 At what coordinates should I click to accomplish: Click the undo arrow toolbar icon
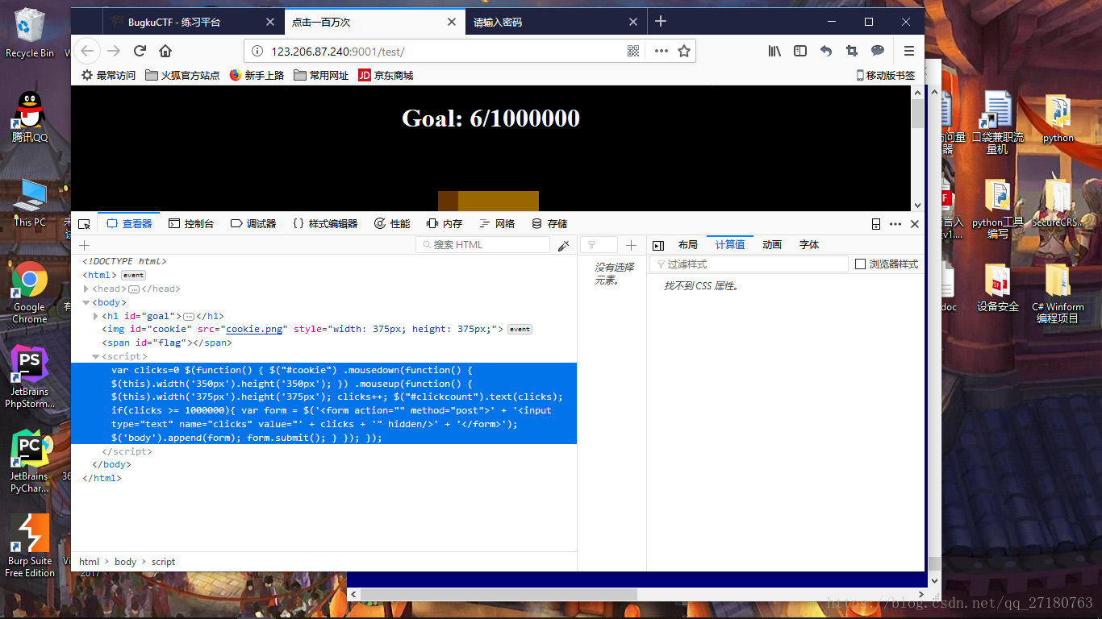[826, 51]
